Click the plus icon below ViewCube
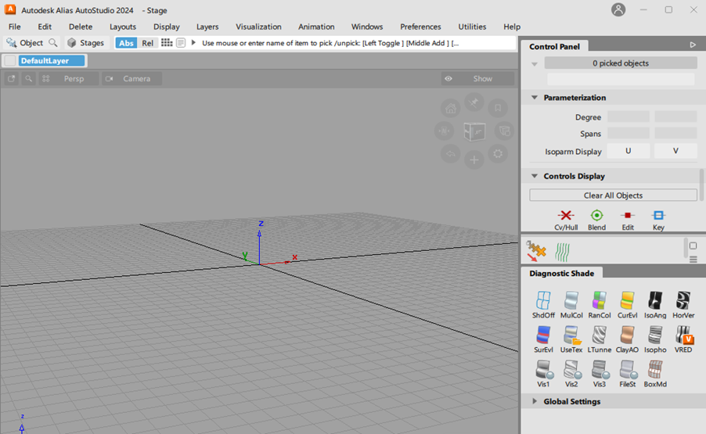706x434 pixels. [x=474, y=160]
